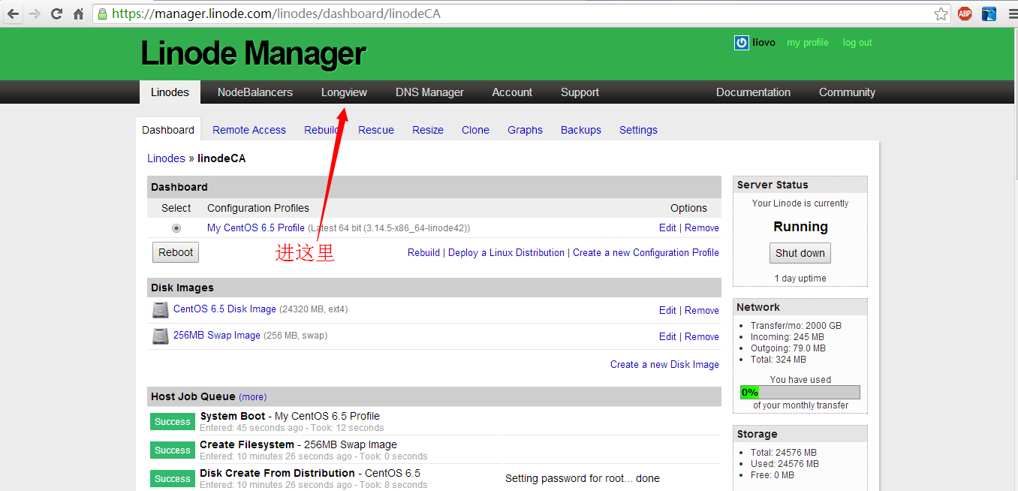Click the power icon beside username liovo
This screenshot has width=1018, height=491.
[741, 43]
